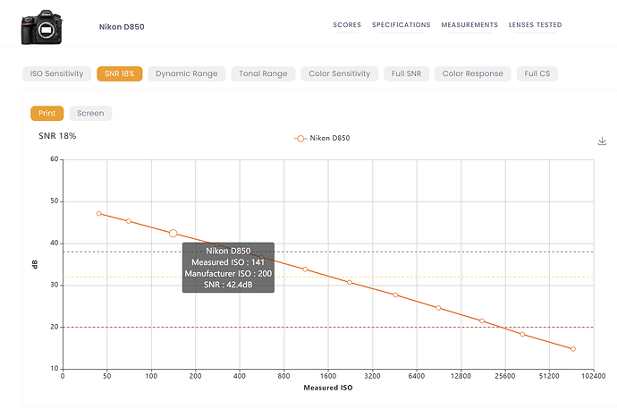Image resolution: width=617 pixels, height=410 pixels.
Task: Click the first data point near ISO 50
Action: tap(99, 214)
